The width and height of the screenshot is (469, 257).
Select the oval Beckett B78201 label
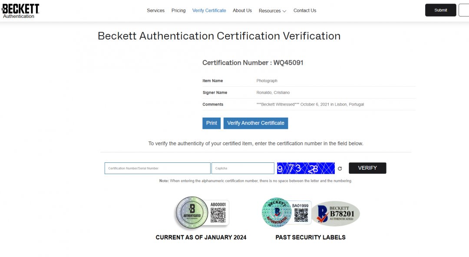point(336,214)
